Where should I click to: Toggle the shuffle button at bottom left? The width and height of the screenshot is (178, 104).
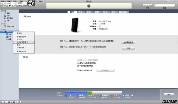pos(9,102)
